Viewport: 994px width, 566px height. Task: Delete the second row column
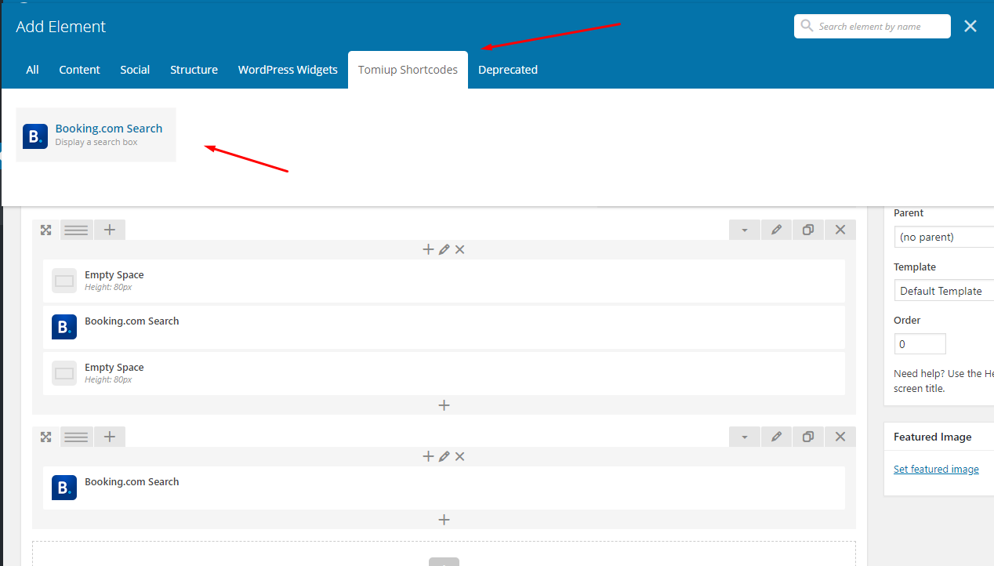click(x=460, y=456)
